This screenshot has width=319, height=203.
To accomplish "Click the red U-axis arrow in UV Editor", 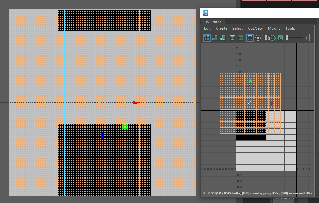I will pyautogui.click(x=273, y=103).
